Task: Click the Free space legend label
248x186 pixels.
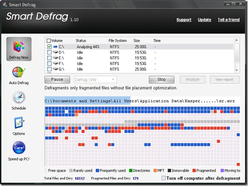Action: [57, 170]
